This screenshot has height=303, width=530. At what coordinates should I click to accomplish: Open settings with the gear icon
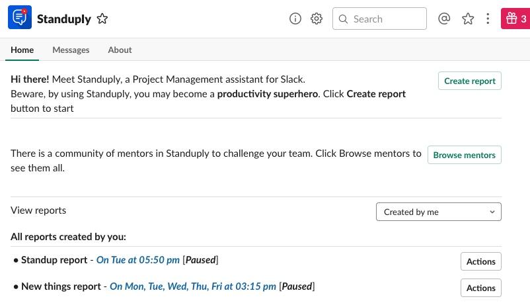(x=317, y=19)
